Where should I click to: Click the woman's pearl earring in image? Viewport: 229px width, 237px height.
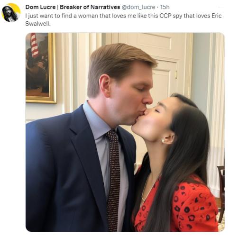[163, 140]
